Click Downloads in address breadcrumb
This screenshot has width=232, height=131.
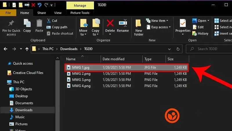69,49
